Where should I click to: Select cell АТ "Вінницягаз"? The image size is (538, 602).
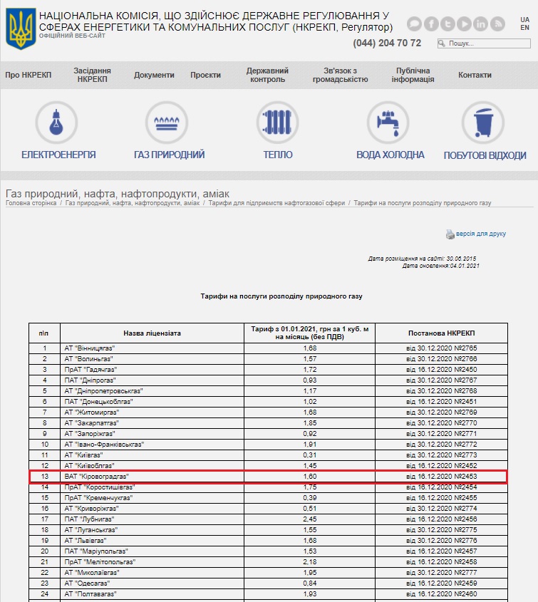point(152,348)
